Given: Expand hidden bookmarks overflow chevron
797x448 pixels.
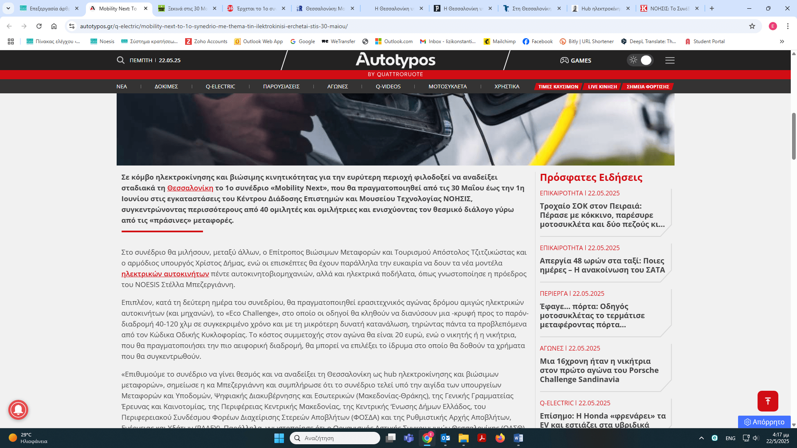Looking at the screenshot, I should (x=782, y=41).
